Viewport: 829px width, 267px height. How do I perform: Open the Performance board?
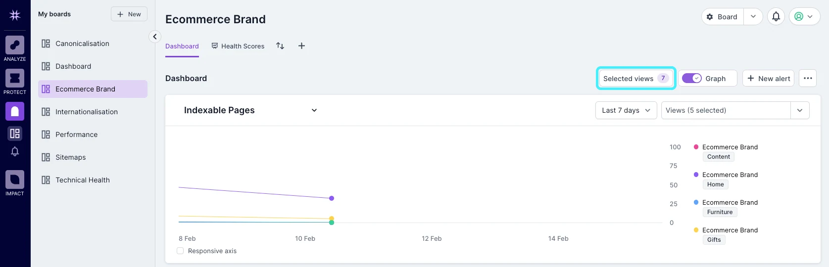[x=93, y=134]
